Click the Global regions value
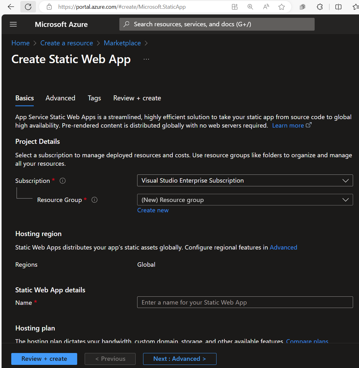 tap(146, 265)
